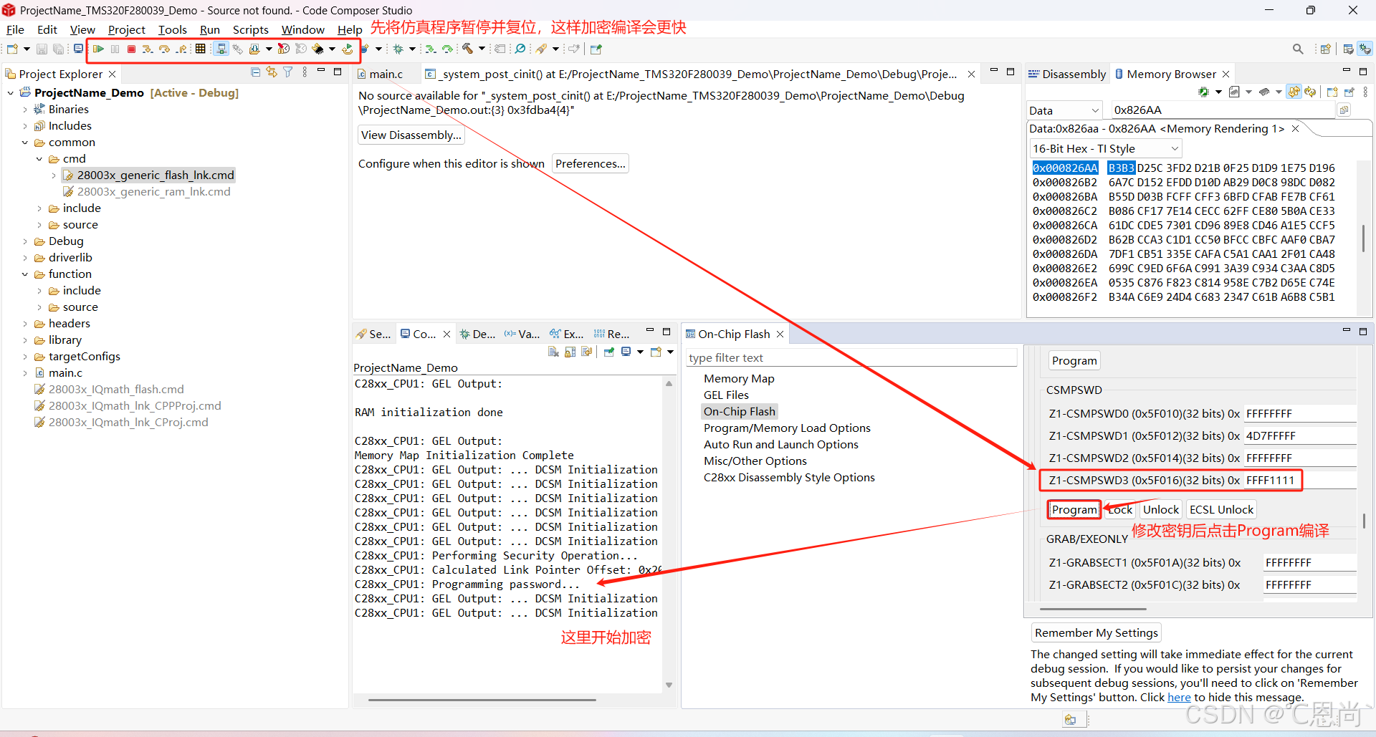Click the console vertical scrollbar
The image size is (1376, 737).
(x=669, y=534)
